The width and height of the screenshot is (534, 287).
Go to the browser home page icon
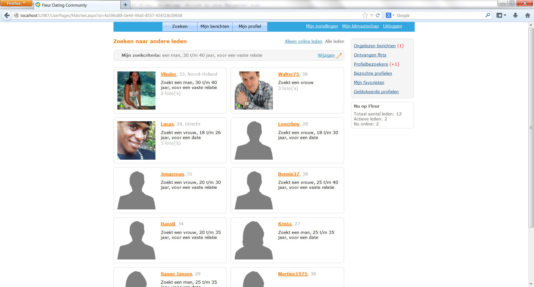(x=528, y=16)
